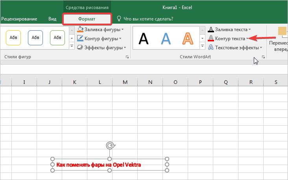Screen dimensions: 288x180
Task: Click the lightbulb Tell Me icon
Action: pyautogui.click(x=119, y=19)
